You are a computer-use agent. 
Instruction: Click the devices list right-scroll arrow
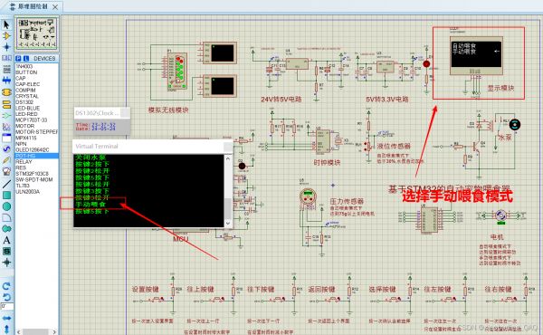coord(54,332)
